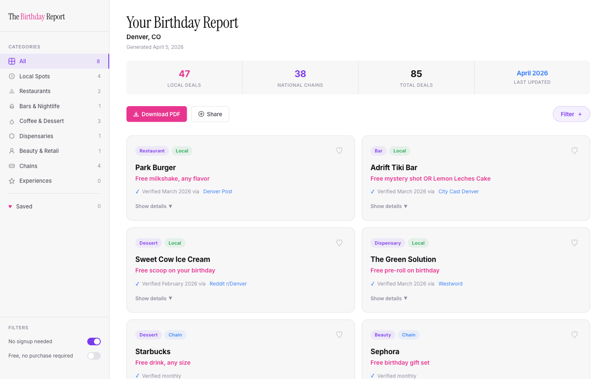Open the City Cast Denver link
This screenshot has width=607, height=379.
[459, 192]
